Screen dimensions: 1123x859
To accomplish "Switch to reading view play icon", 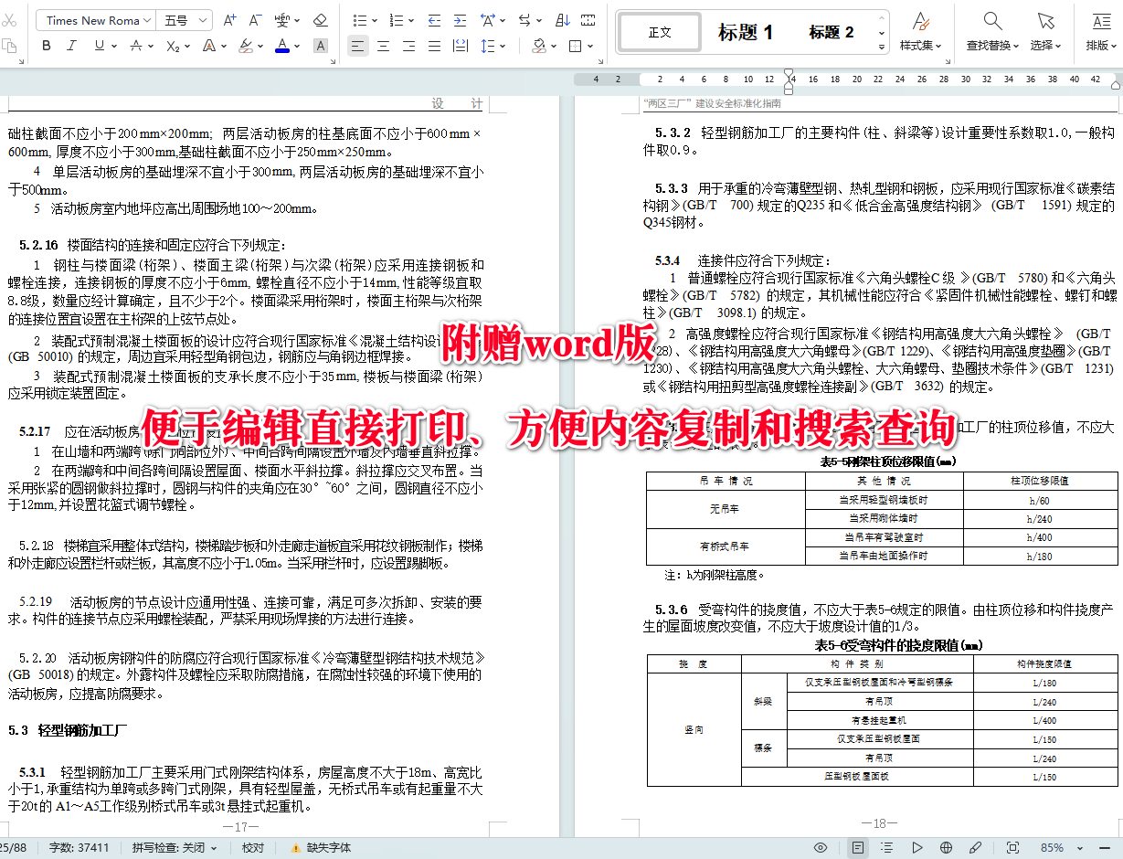I will [x=917, y=848].
